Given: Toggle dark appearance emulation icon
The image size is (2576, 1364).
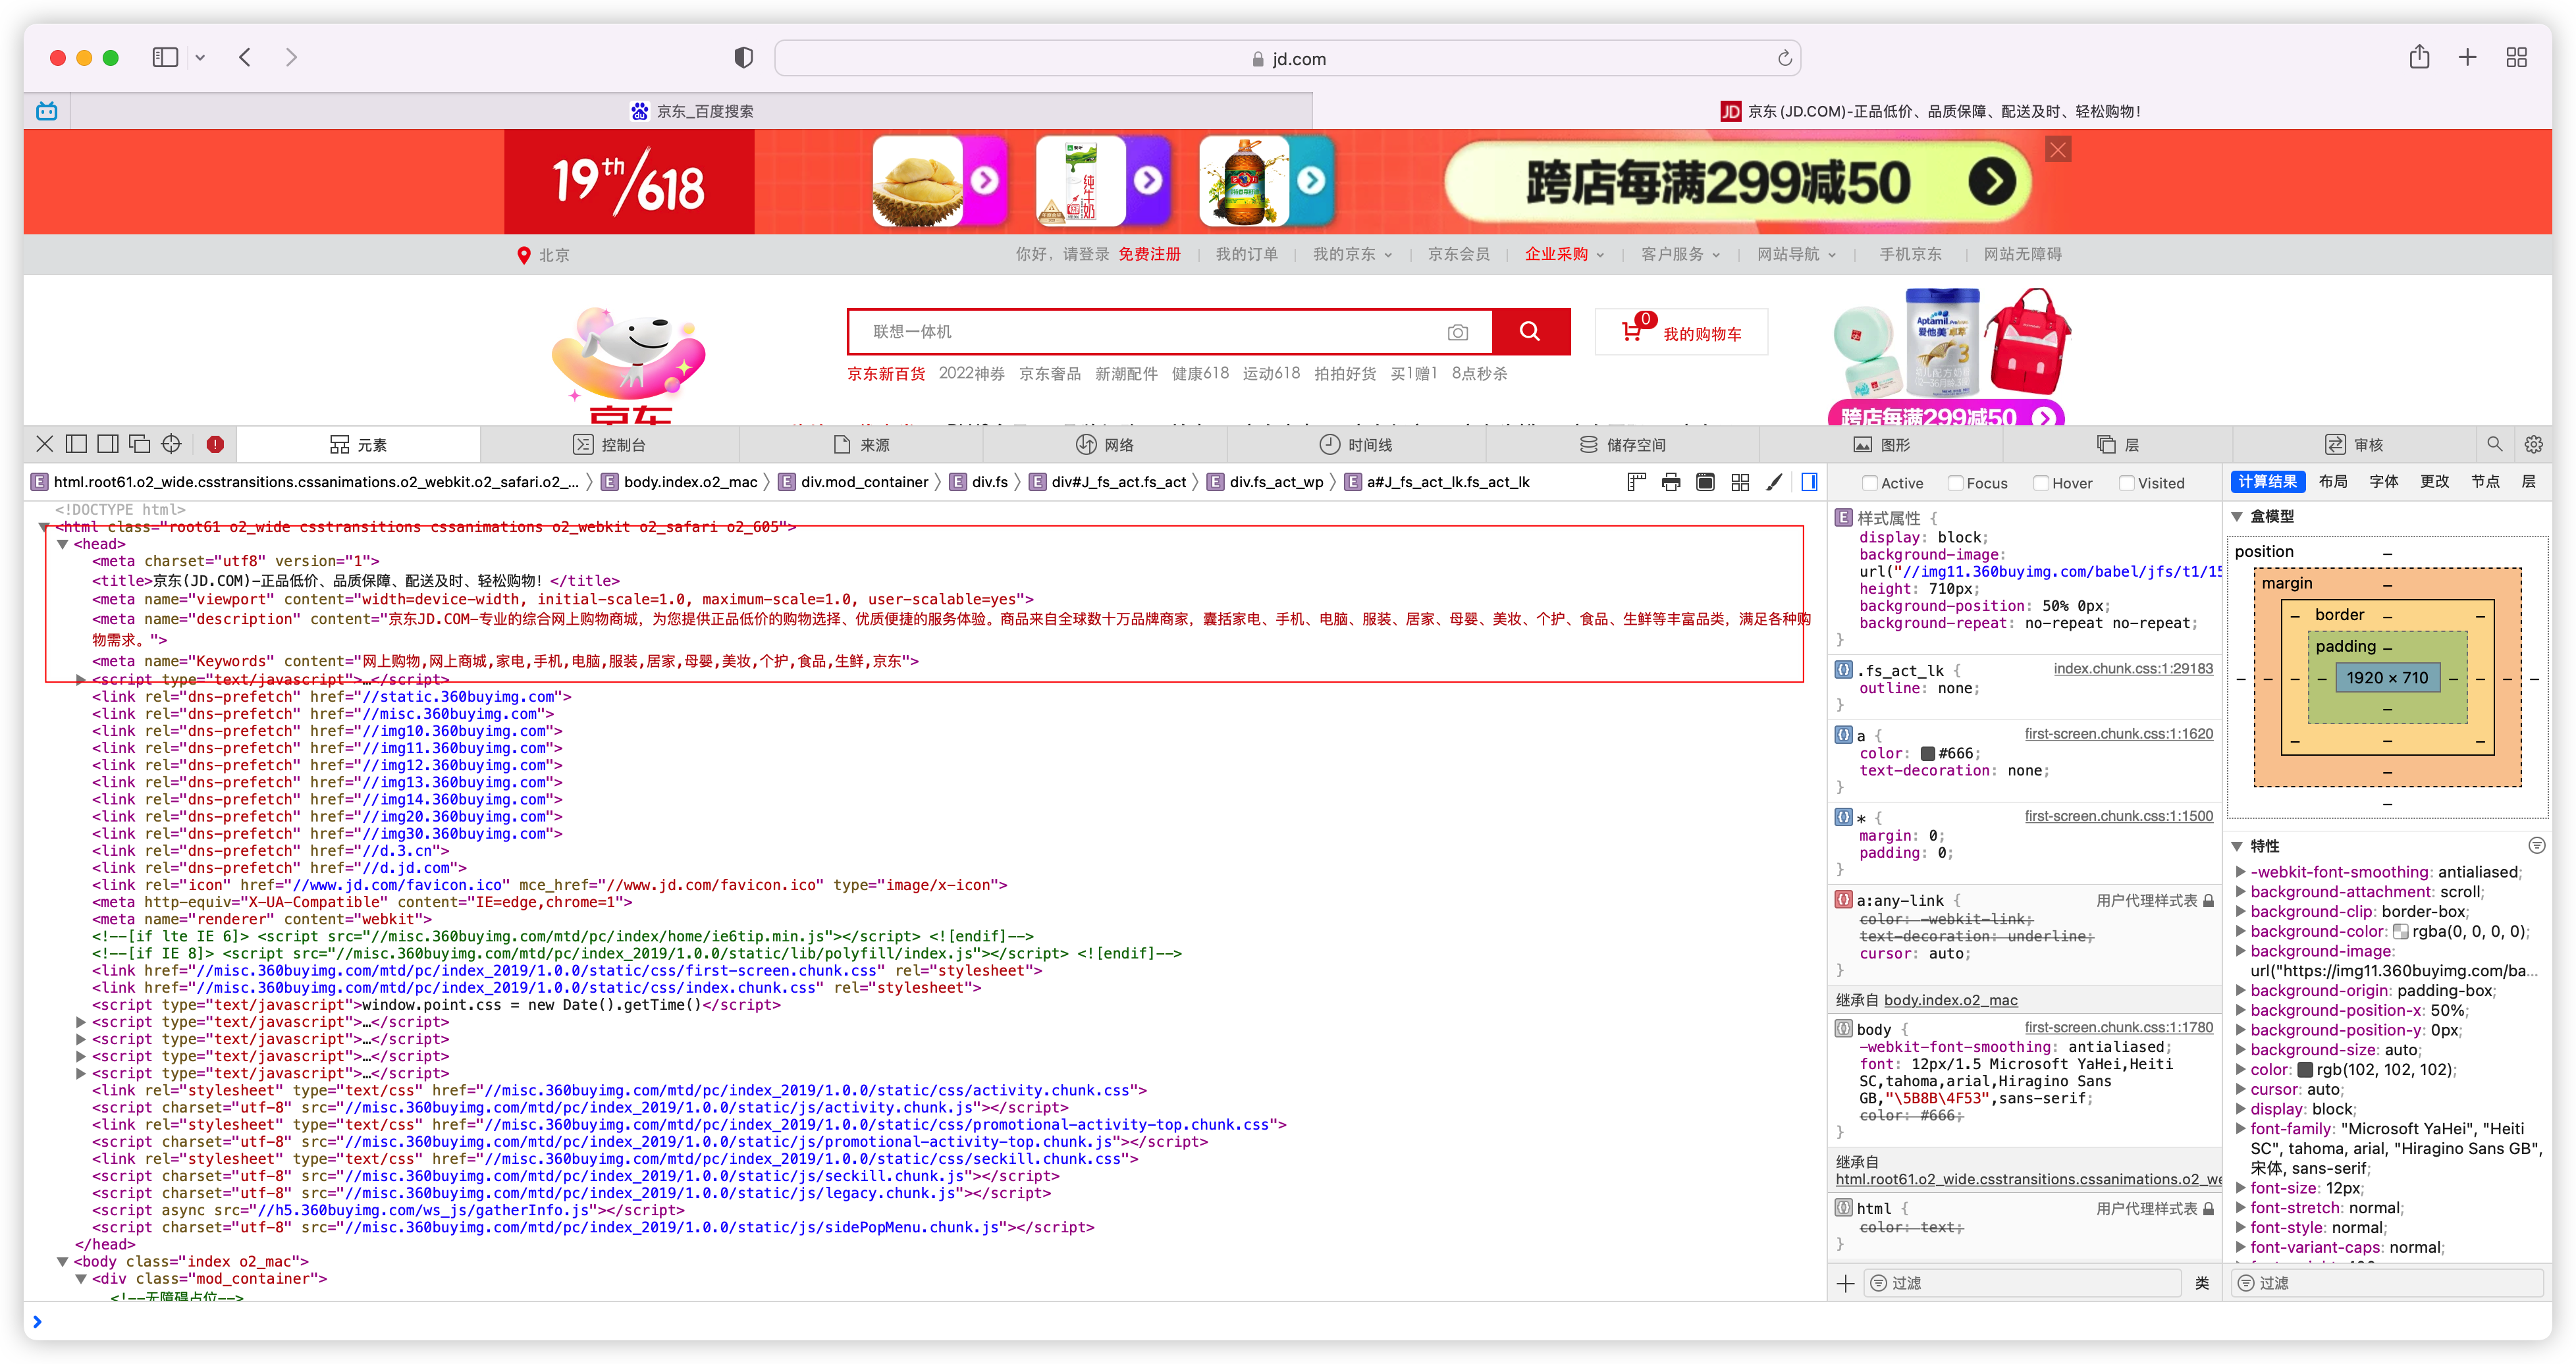Looking at the screenshot, I should tap(1706, 482).
